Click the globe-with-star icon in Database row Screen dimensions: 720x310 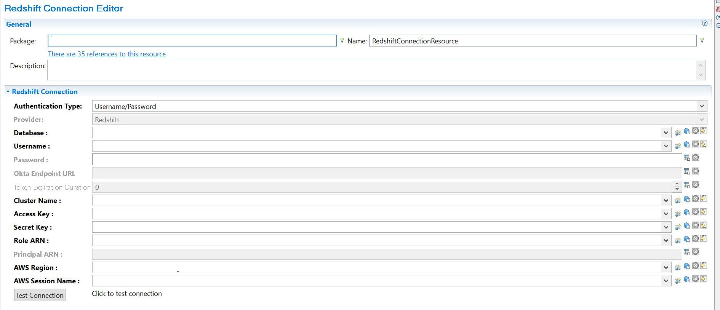[x=678, y=133]
